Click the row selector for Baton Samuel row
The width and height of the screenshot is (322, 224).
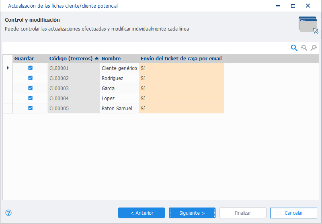pyautogui.click(x=8, y=108)
